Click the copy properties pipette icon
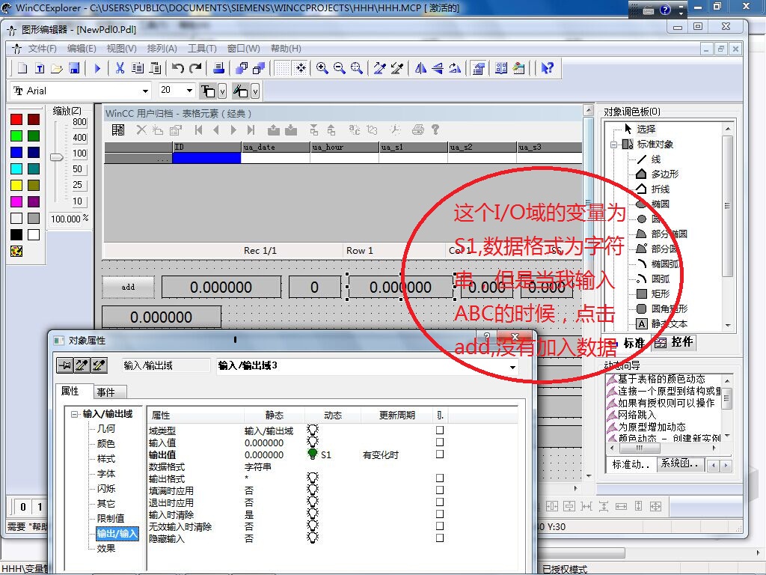This screenshot has height=575, width=766. click(82, 365)
